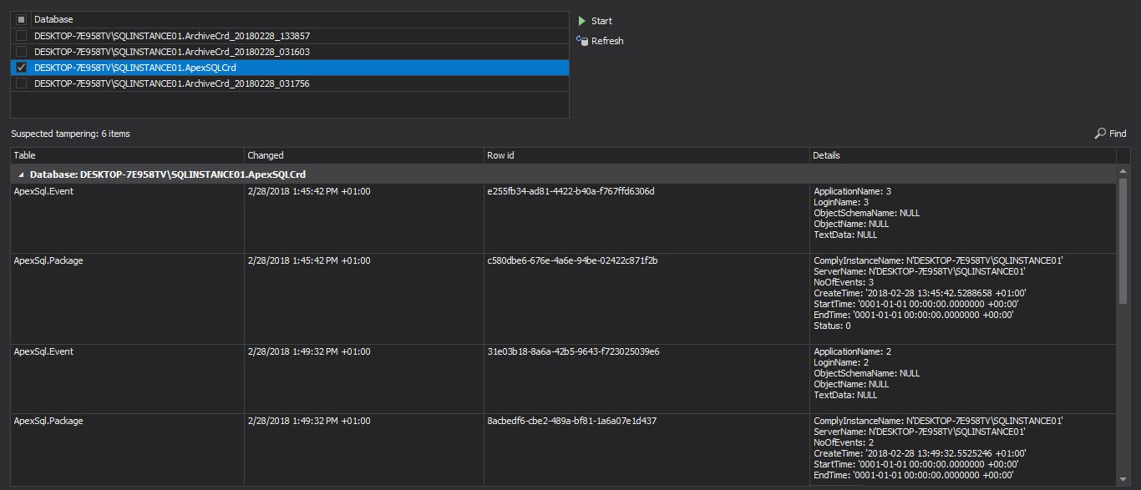Click the Start button label
Image resolution: width=1141 pixels, height=490 pixels.
(x=601, y=21)
